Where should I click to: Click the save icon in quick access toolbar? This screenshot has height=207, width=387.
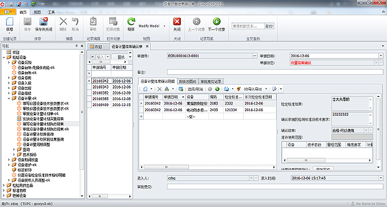[11, 4]
